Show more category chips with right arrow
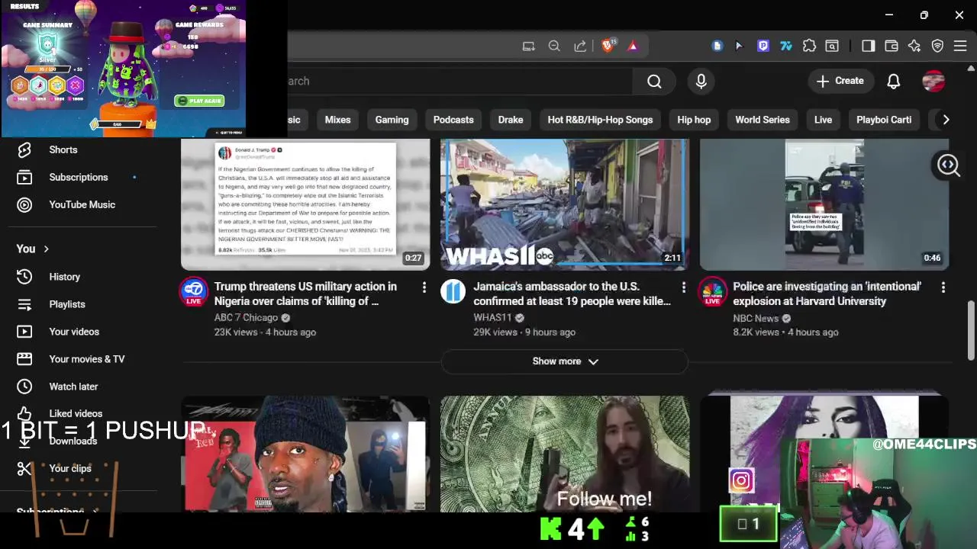The width and height of the screenshot is (977, 549). (x=946, y=120)
